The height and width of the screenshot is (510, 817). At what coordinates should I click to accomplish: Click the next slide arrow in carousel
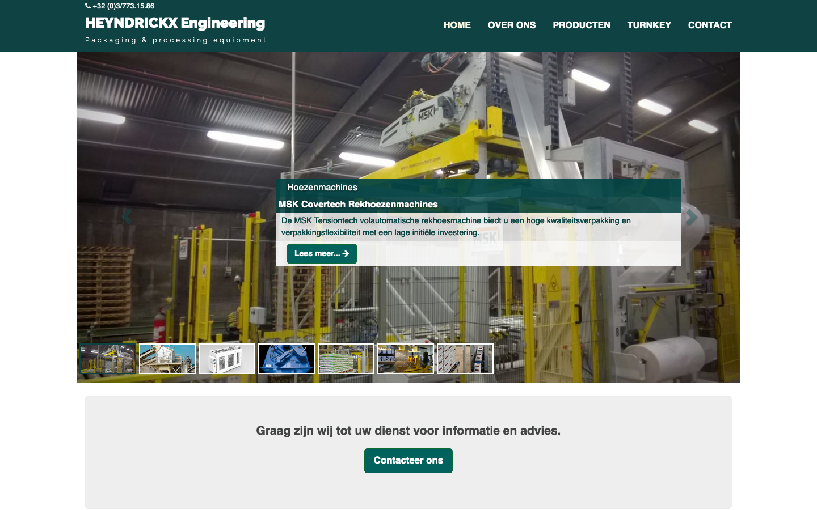(691, 217)
